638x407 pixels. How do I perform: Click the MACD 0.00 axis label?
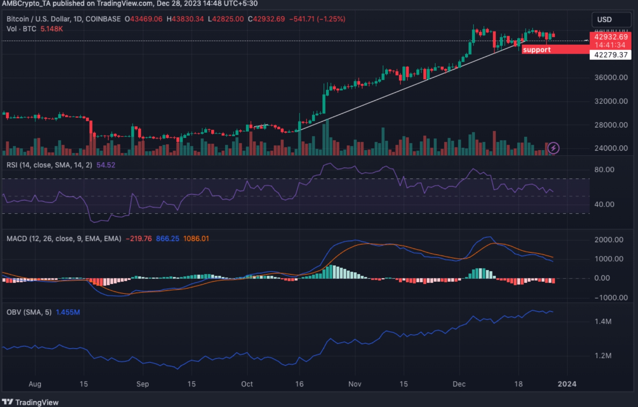click(x=602, y=278)
